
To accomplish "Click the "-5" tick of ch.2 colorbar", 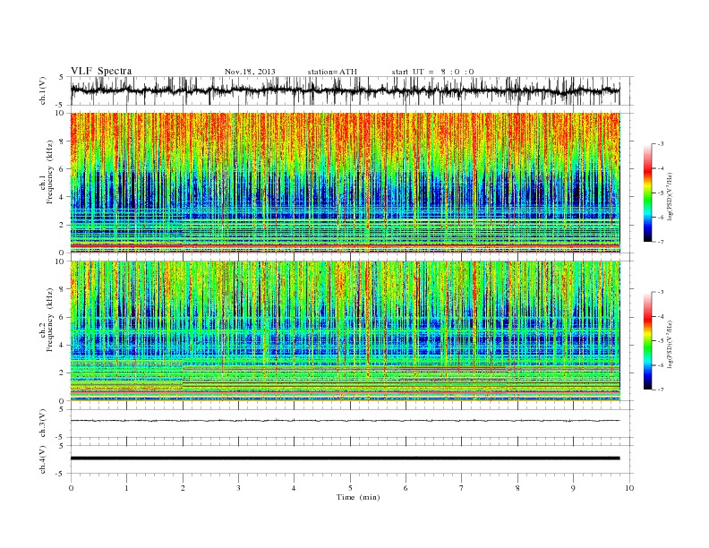I will (661, 341).
